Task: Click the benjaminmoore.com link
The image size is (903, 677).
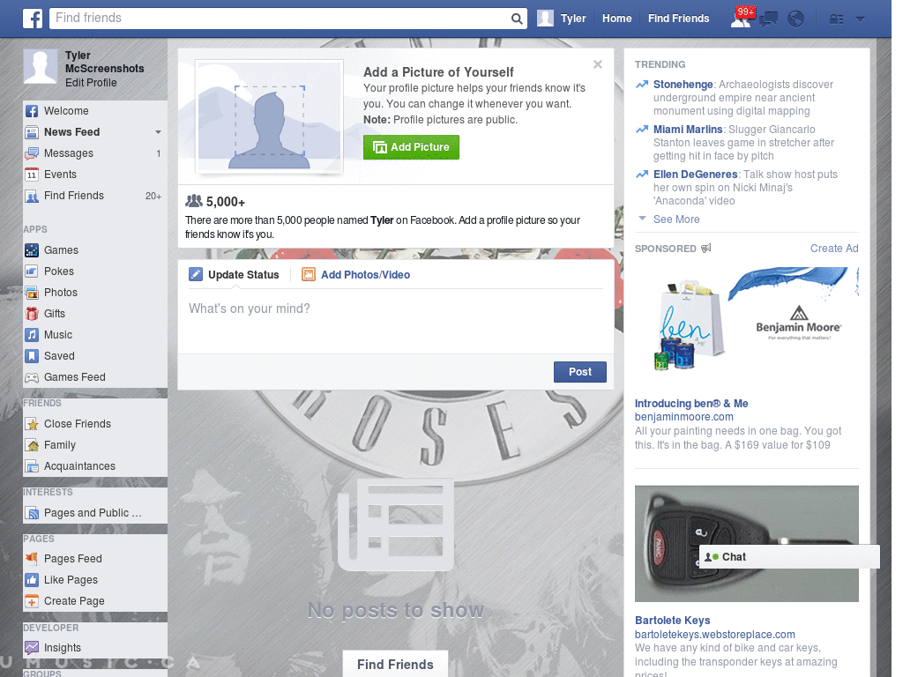Action: 683,417
